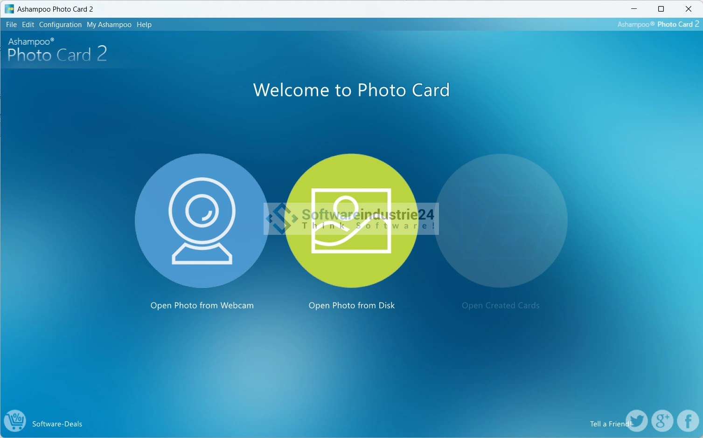The height and width of the screenshot is (438, 703).
Task: Click the dimmed created cards circle
Action: (501, 220)
